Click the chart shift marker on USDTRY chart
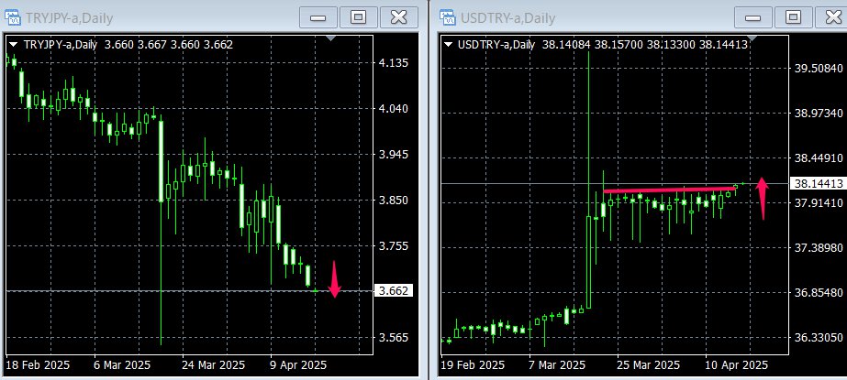This screenshot has height=380, width=847. tap(752, 38)
